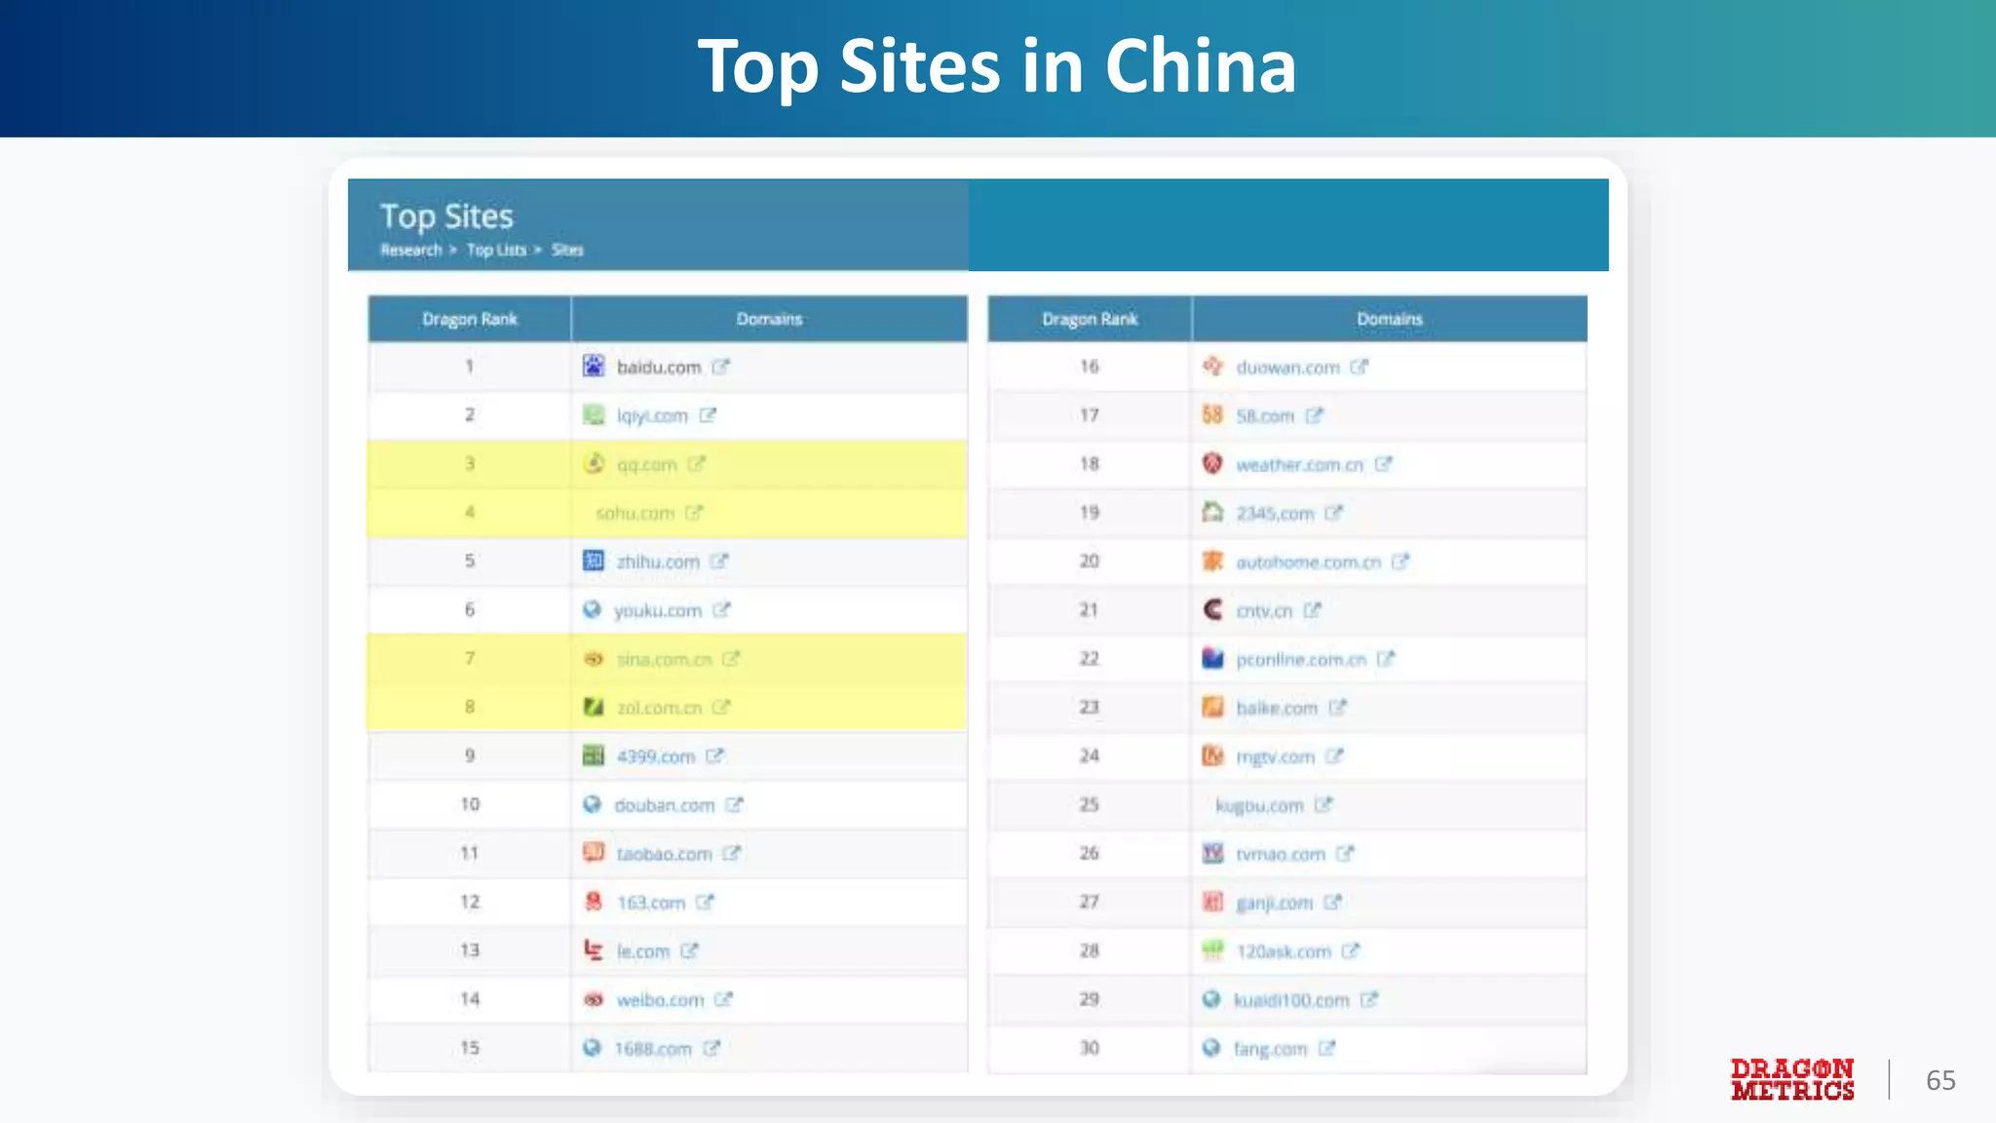Click the 58.com orange favicon
The image size is (1996, 1123).
click(1212, 414)
